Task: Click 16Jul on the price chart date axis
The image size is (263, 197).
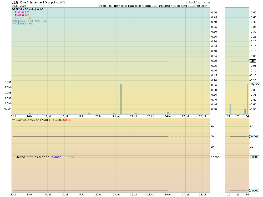Action: pyautogui.click(x=64, y=116)
